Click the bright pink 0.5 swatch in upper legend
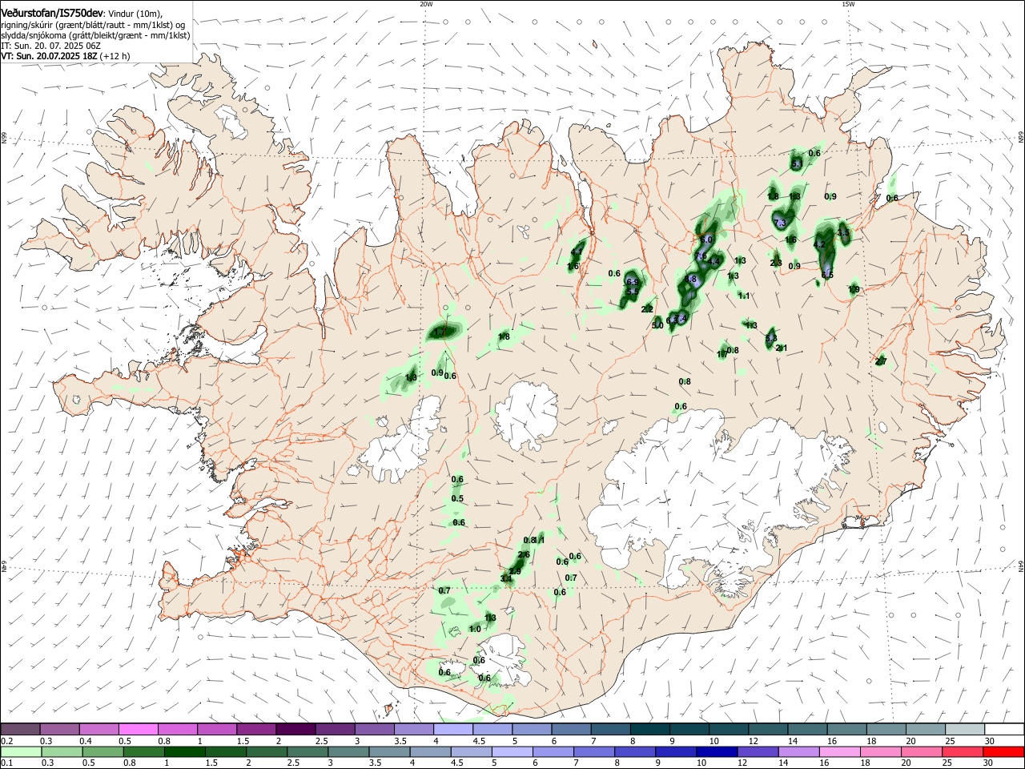Image resolution: width=1025 pixels, height=769 pixels. (138, 730)
